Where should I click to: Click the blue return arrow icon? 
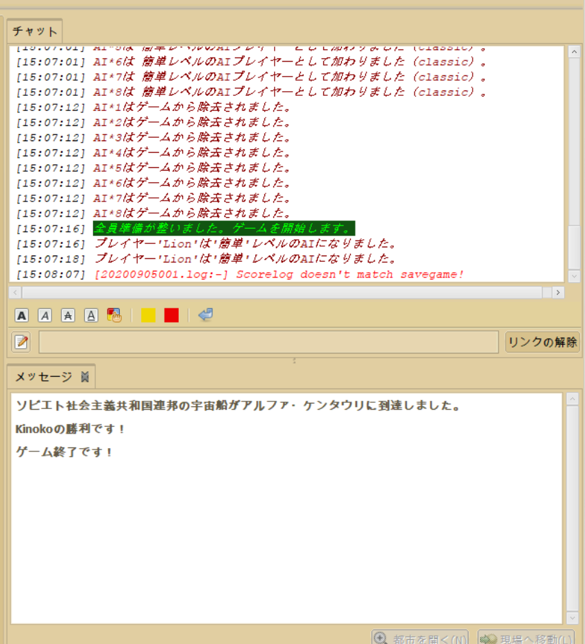pyautogui.click(x=206, y=315)
